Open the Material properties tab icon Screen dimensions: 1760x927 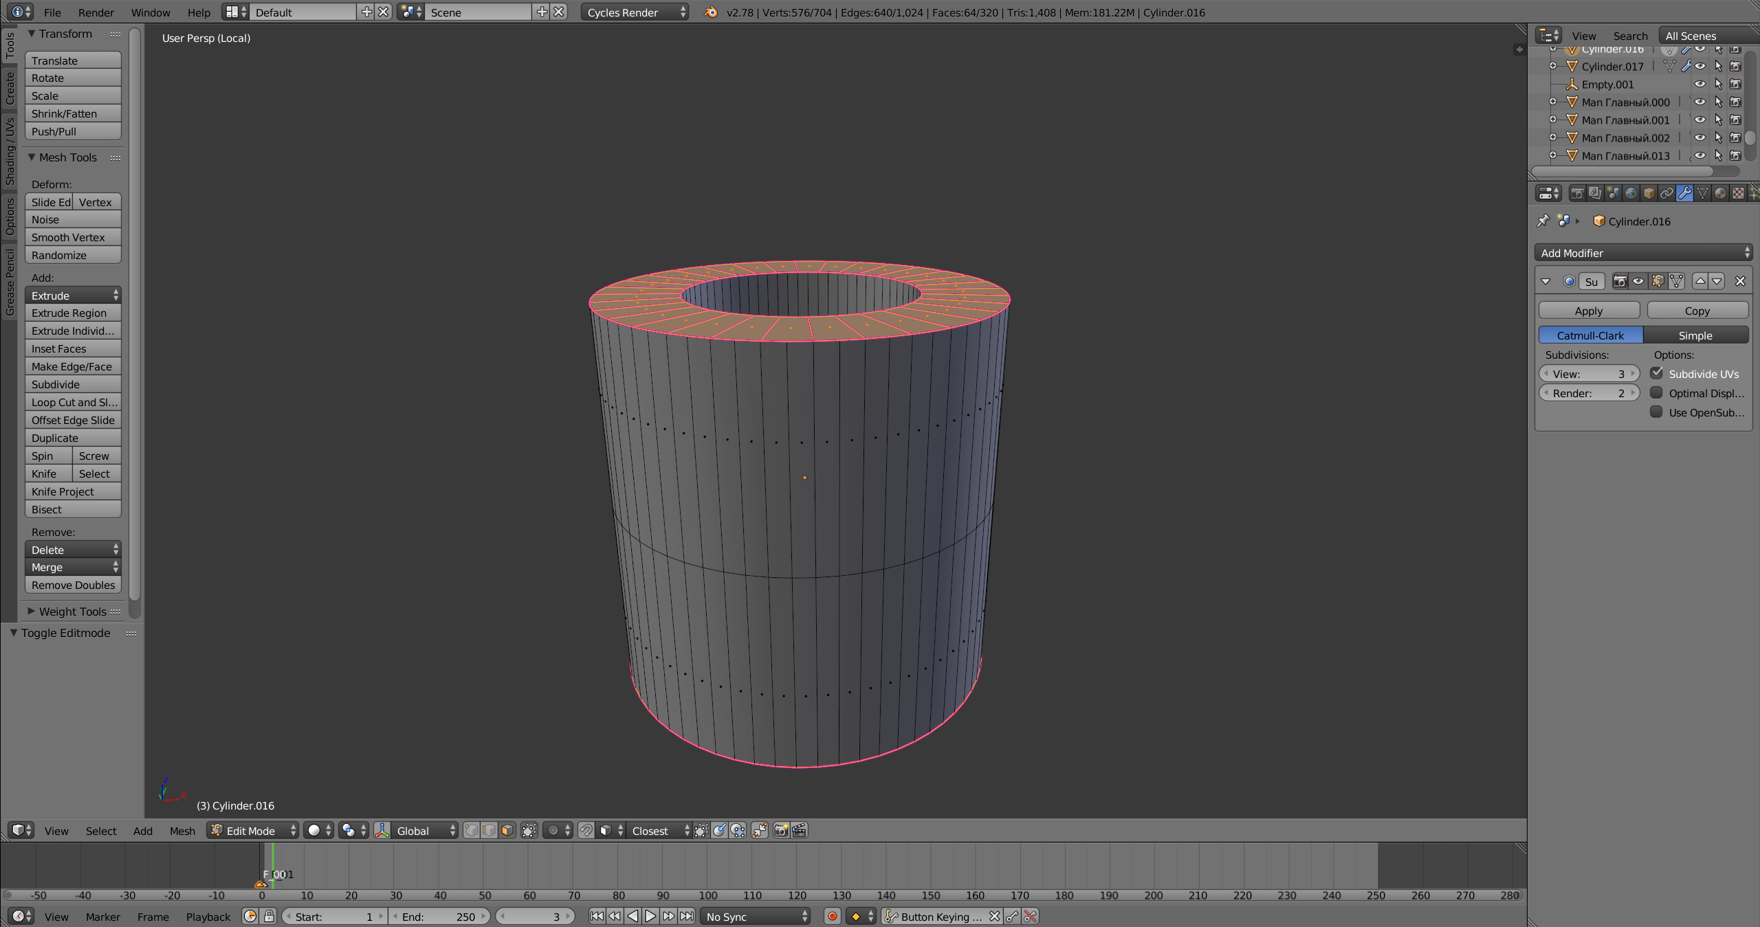[x=1720, y=194]
